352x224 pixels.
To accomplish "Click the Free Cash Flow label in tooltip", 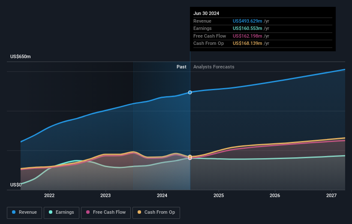I will tap(210, 36).
